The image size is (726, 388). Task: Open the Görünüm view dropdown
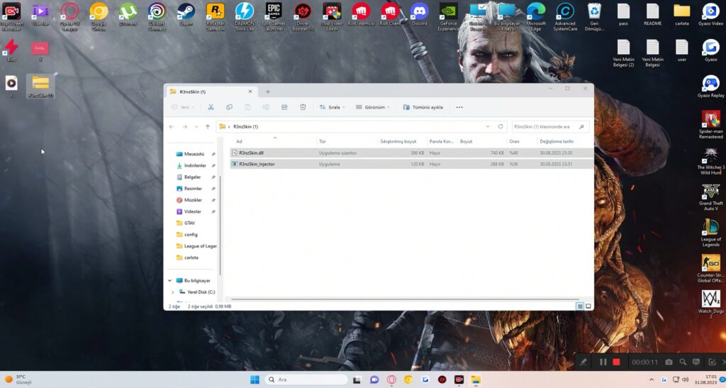(373, 107)
